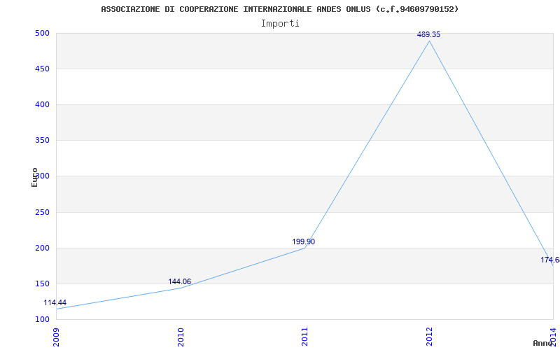Viewport: 560px width, 350px height.
Task: Click the chart title about ANDES ONLUS
Action: 280,9
